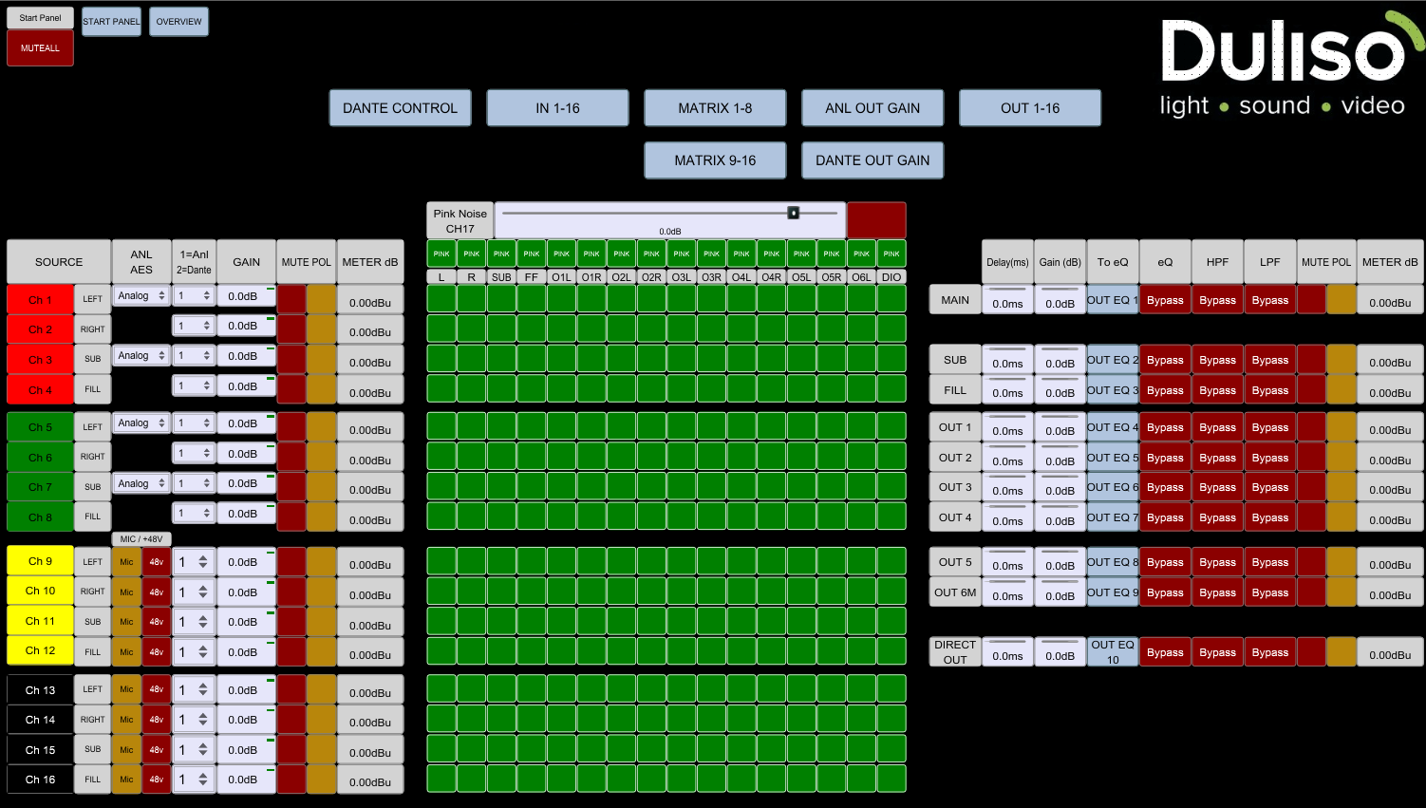
Task: Mute the Ch 1 input
Action: tap(291, 300)
